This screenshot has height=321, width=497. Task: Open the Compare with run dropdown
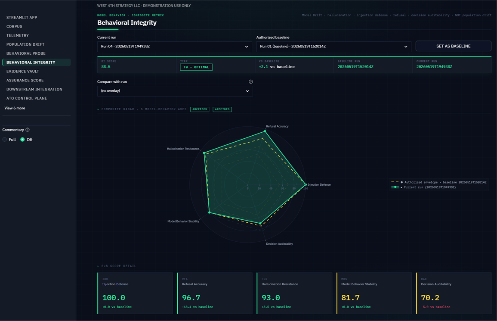point(175,91)
